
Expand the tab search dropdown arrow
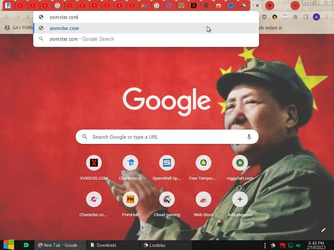point(295,6)
